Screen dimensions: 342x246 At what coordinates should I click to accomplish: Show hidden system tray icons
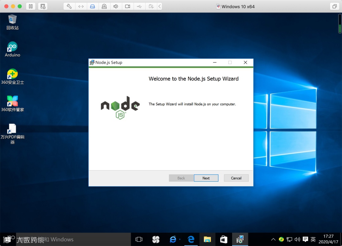[x=273, y=239]
